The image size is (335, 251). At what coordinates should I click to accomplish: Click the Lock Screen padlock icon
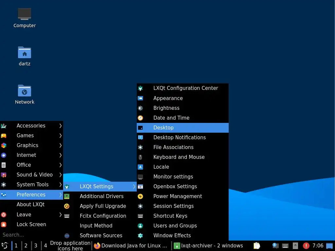pyautogui.click(x=4, y=225)
